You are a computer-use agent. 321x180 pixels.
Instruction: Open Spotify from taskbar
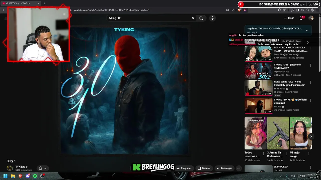35,176
